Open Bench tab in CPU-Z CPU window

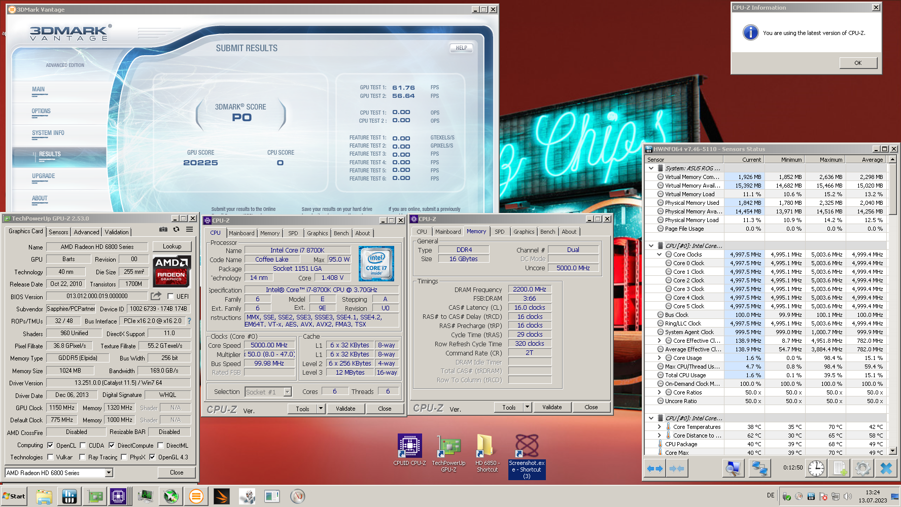tap(341, 233)
